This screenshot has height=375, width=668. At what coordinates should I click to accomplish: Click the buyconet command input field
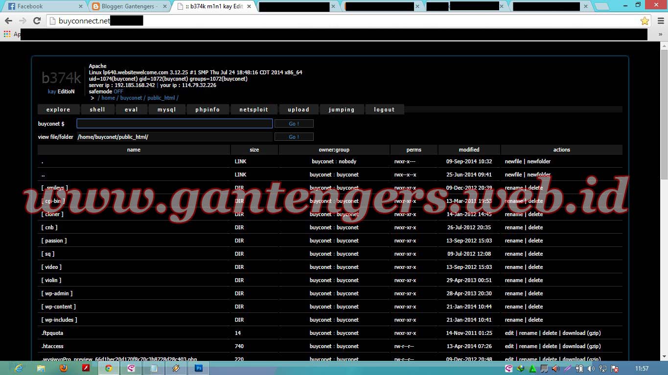(x=174, y=123)
